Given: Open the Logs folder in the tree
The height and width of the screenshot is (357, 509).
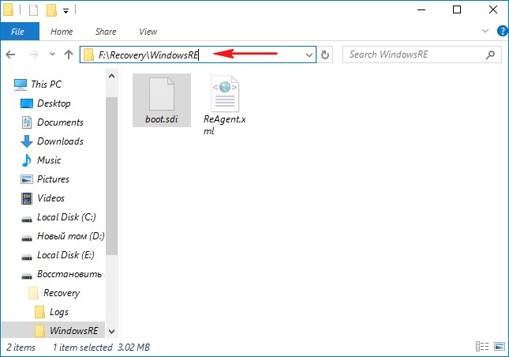Looking at the screenshot, I should click(60, 312).
